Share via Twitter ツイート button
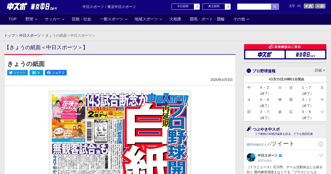 point(17,73)
